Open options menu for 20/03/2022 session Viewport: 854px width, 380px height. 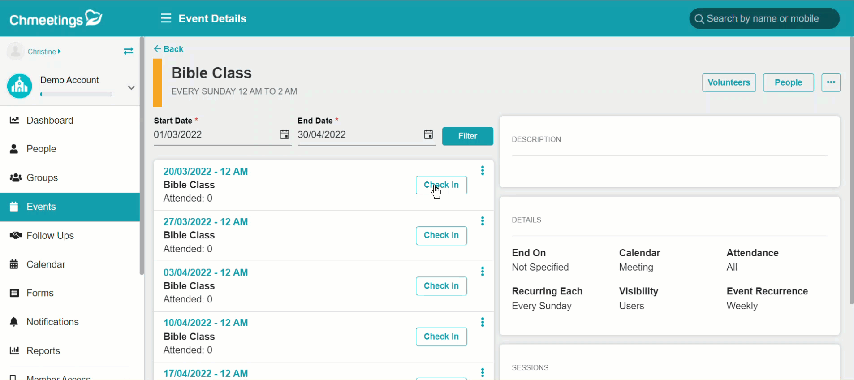[483, 170]
